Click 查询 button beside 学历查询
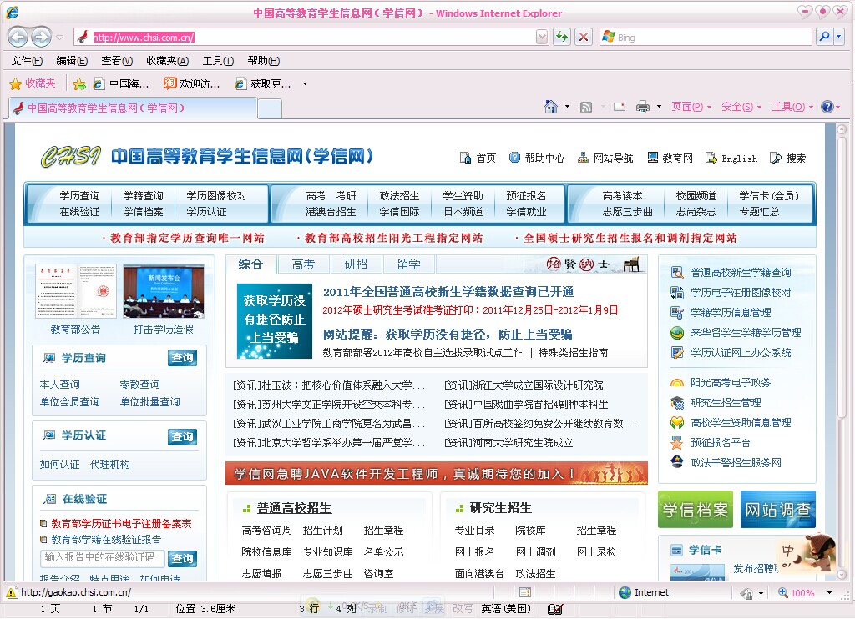Image resolution: width=855 pixels, height=619 pixels. [x=182, y=357]
